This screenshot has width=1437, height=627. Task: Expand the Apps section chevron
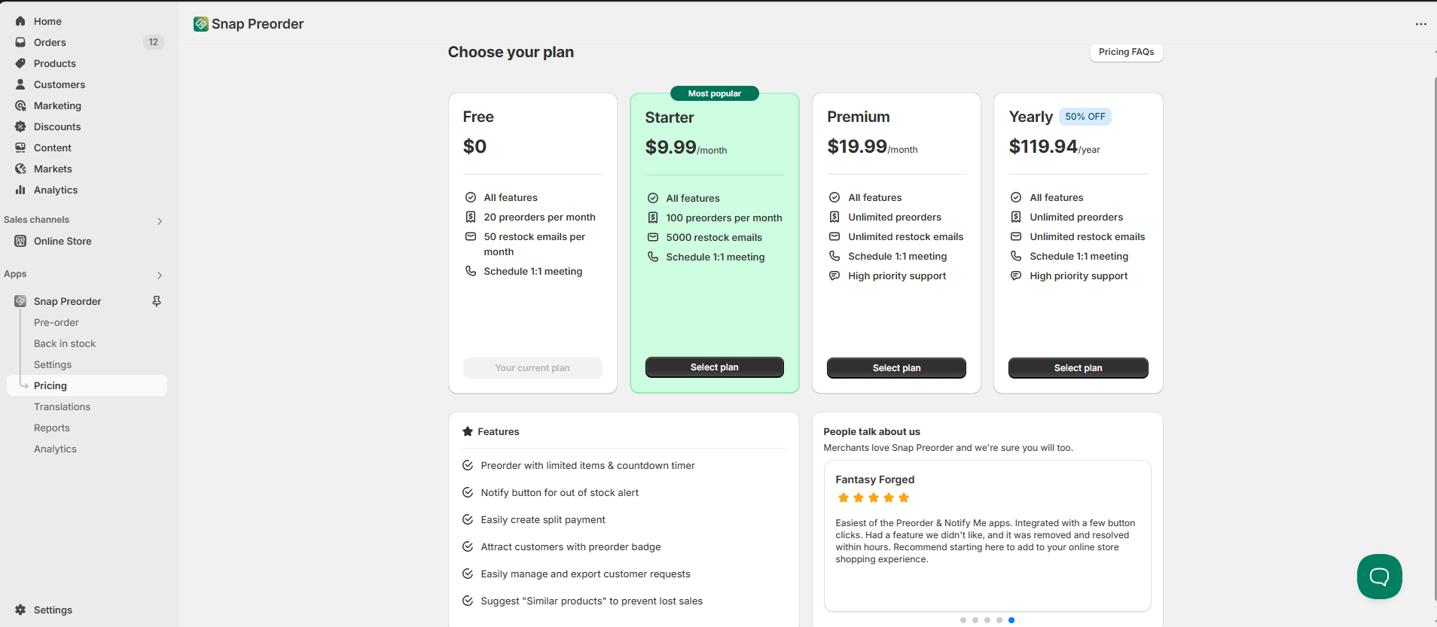(160, 275)
